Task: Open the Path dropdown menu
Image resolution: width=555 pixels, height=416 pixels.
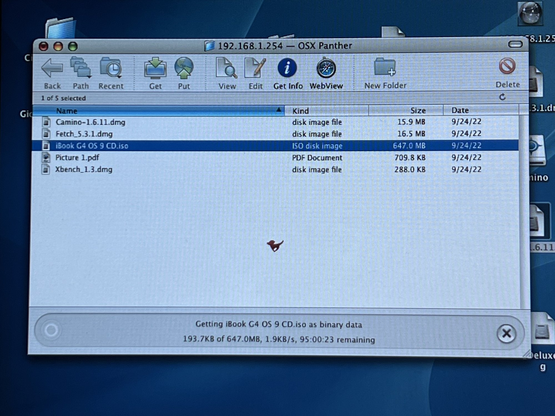Action: (x=80, y=68)
